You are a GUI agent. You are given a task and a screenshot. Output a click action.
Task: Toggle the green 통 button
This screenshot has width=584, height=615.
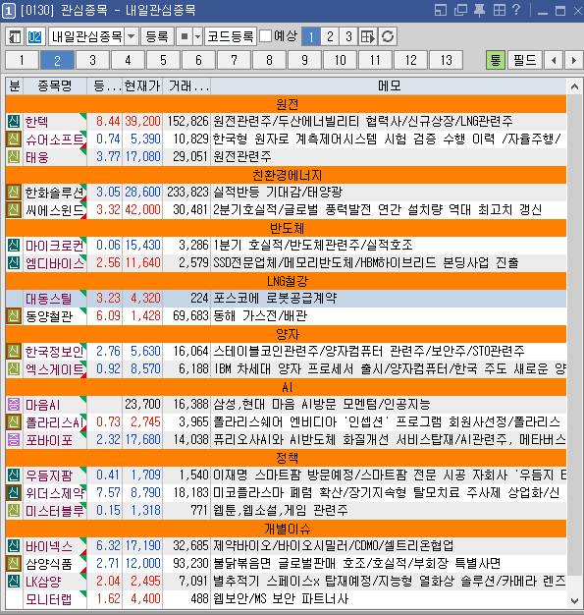tap(496, 60)
